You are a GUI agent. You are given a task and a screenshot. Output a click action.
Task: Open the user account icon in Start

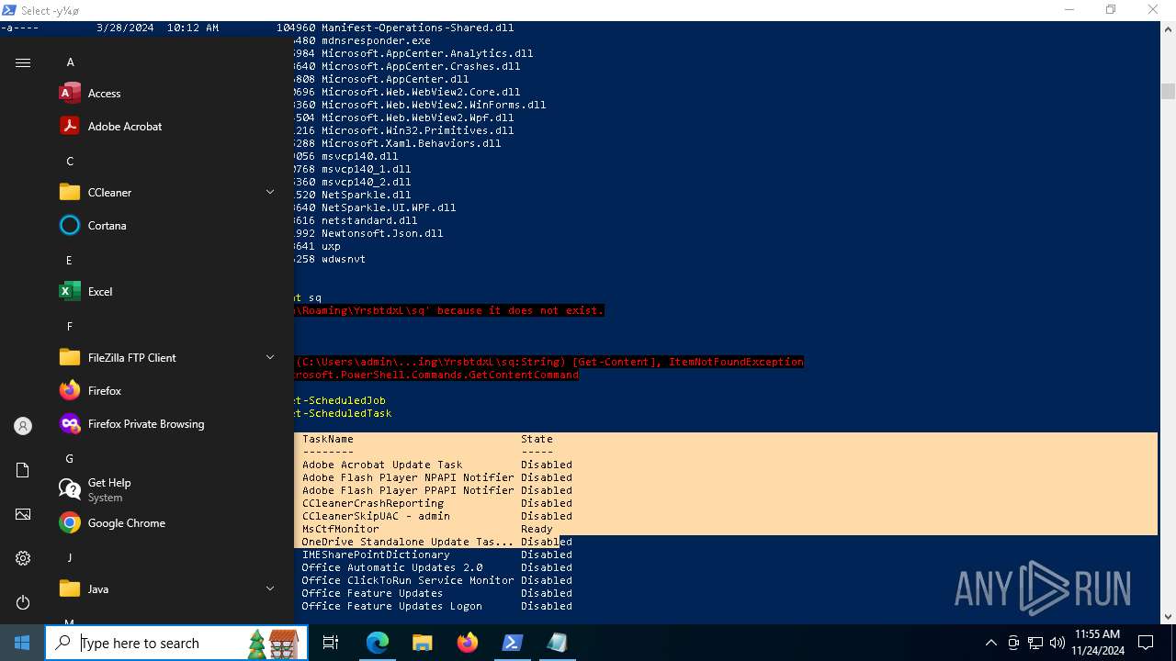[x=23, y=426]
